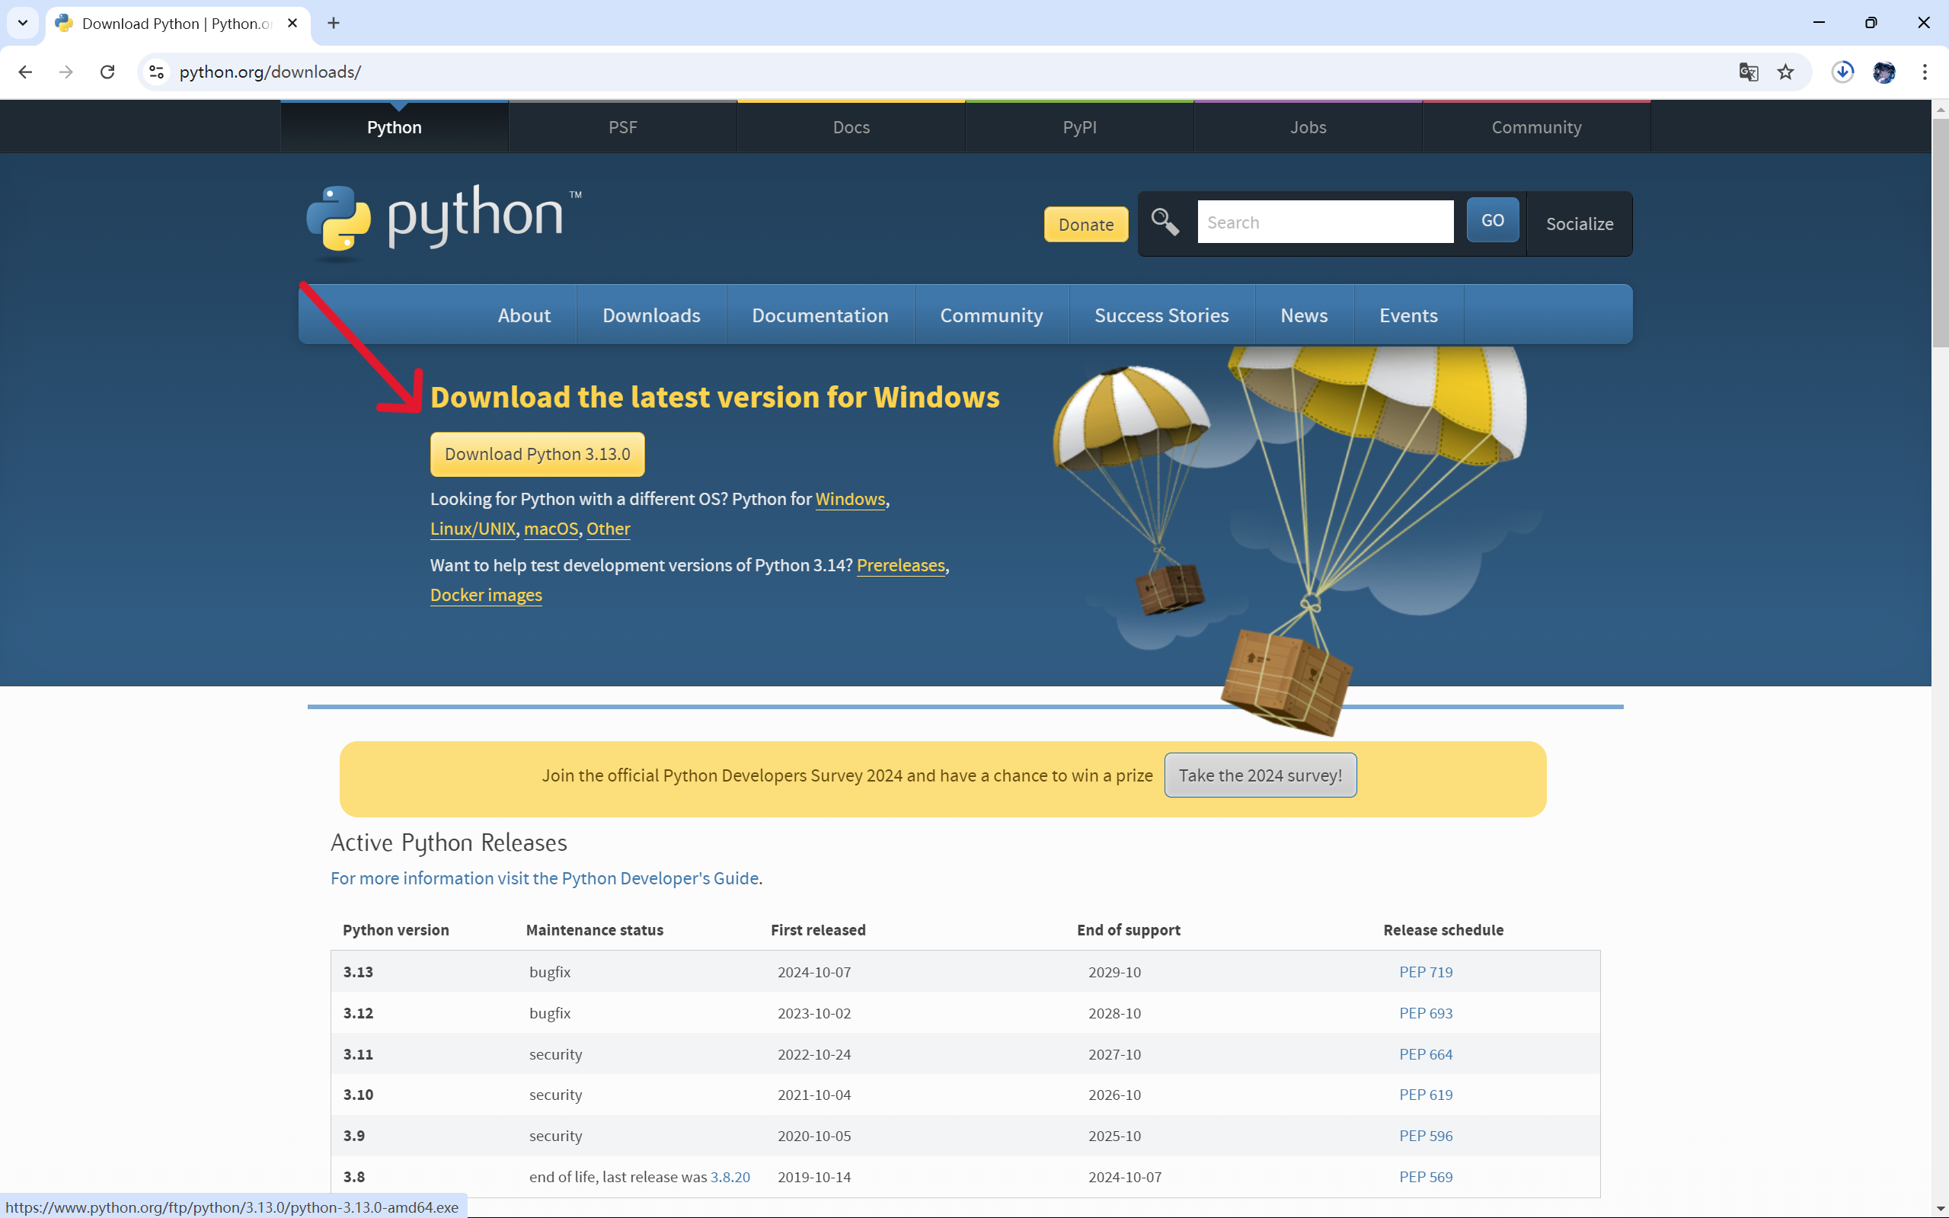Viewport: 1949px width, 1218px height.
Task: Minimize the browser window
Action: (x=1820, y=23)
